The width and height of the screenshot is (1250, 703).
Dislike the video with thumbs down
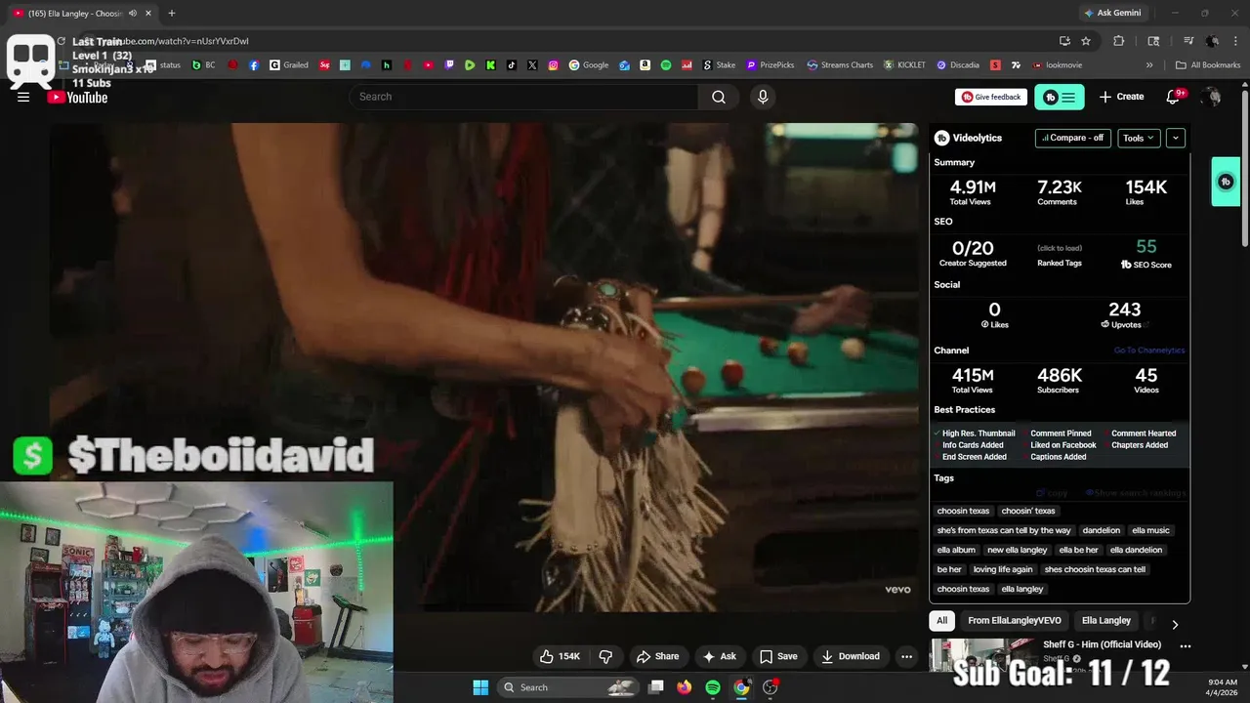coord(605,656)
